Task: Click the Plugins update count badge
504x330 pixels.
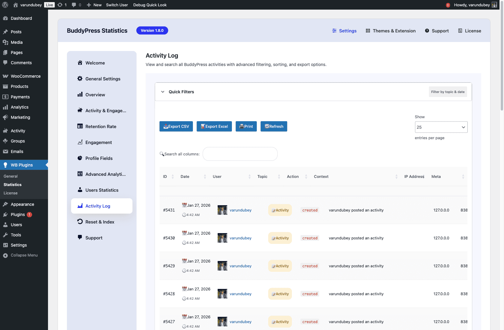Action: point(29,214)
